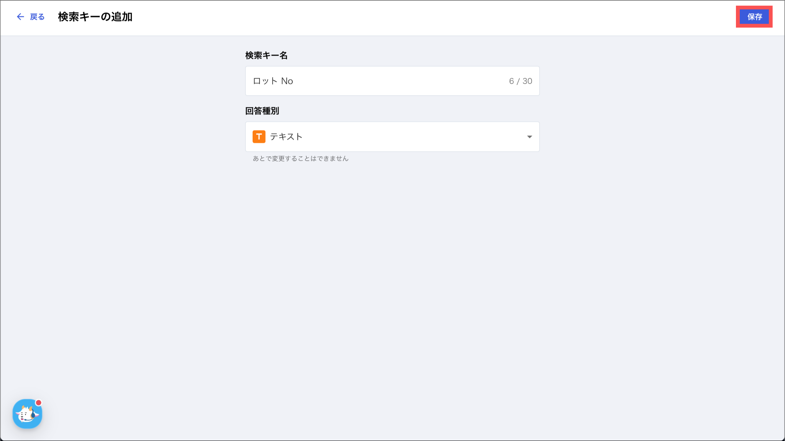Image resolution: width=785 pixels, height=441 pixels.
Task: Click the 検索キー名 field label
Action: coord(266,56)
